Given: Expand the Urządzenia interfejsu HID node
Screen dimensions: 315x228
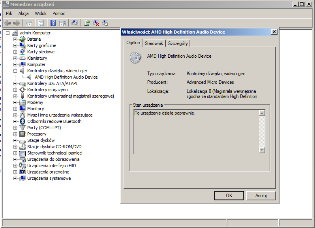Looking at the screenshot, I should (15, 166).
